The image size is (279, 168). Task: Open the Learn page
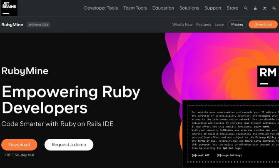pos(219,25)
